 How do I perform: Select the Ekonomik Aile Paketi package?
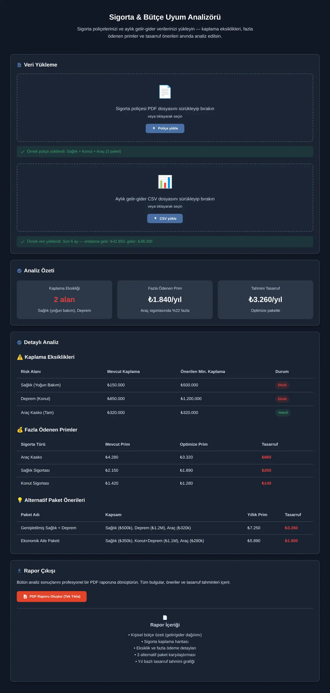[40, 541]
